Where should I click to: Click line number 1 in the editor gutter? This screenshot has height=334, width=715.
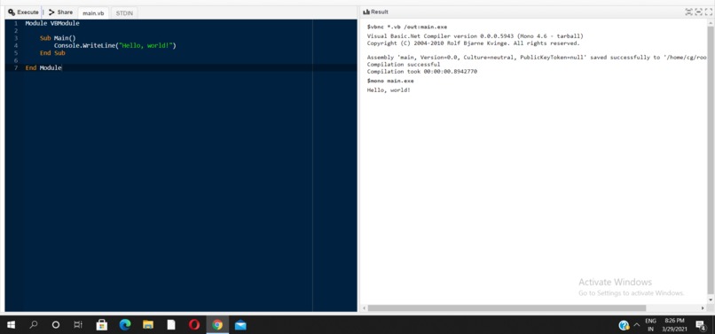(x=15, y=23)
